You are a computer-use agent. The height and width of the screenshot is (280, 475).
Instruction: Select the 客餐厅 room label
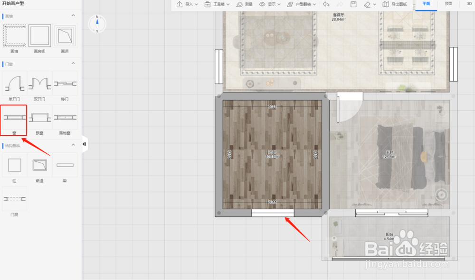(338, 17)
